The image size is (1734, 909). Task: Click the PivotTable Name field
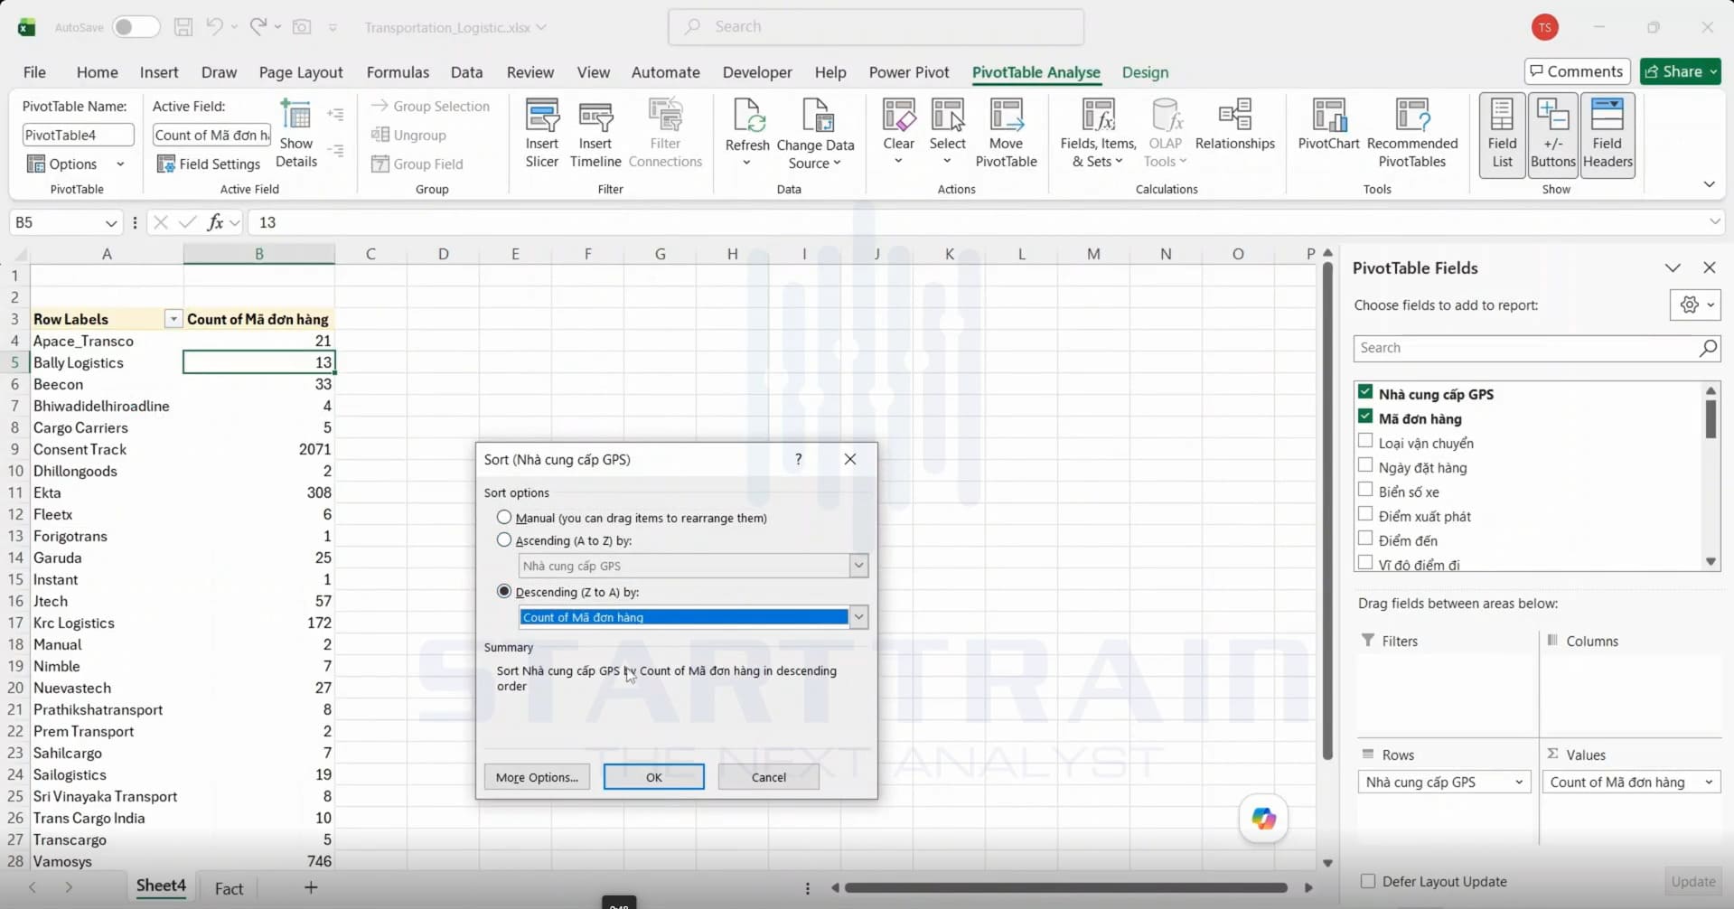(x=78, y=135)
